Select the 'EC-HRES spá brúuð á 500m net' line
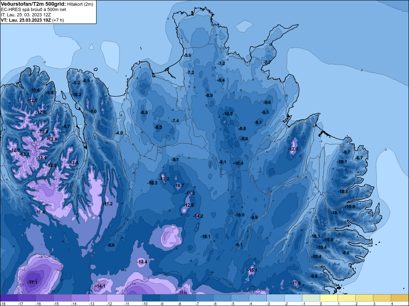The width and height of the screenshot is (409, 306). (x=34, y=9)
